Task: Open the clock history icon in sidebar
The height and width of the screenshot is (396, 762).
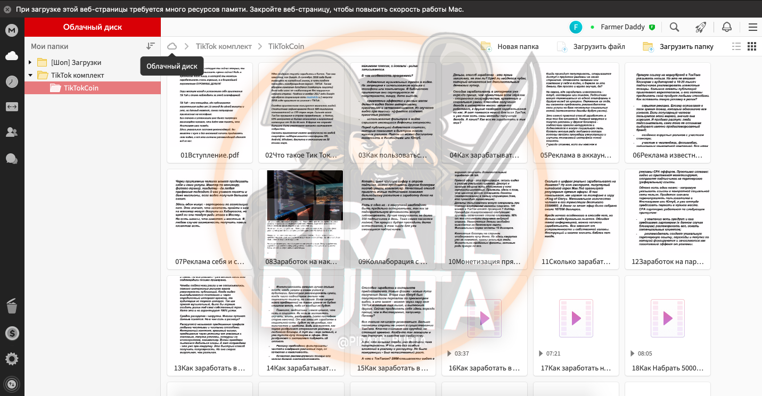Action: (12, 81)
